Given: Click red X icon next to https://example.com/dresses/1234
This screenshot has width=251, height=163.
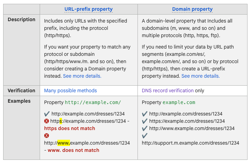Looking at the screenshot, I should 47,121.
